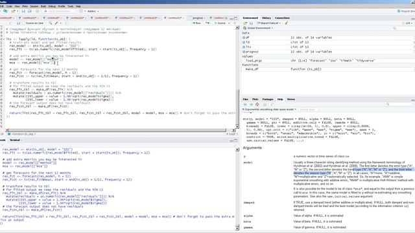The width and height of the screenshot is (415, 233).
Task: Click the load_pkgs value row
Action: [x=328, y=61]
